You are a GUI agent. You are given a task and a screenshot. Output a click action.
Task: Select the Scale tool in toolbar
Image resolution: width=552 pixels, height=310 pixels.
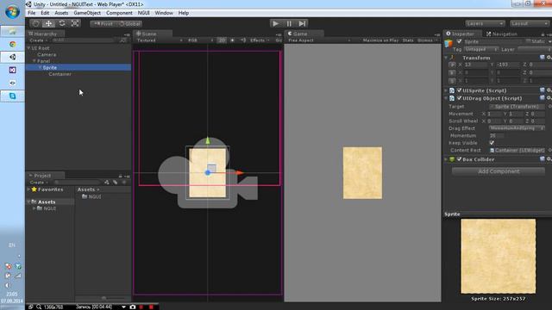[75, 23]
